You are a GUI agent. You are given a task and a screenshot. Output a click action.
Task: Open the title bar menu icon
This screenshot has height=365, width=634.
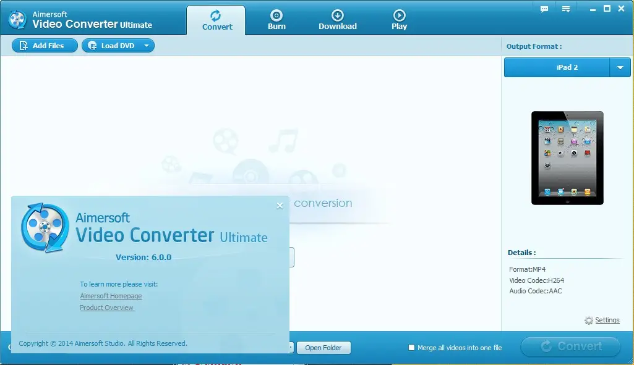566,9
